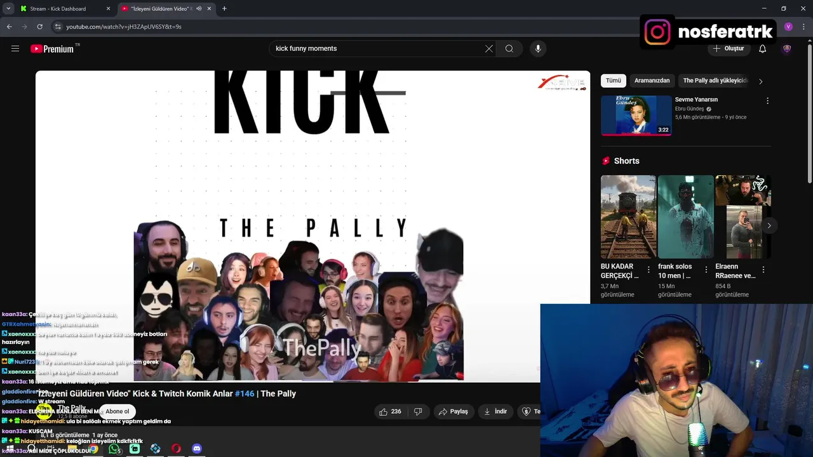The image size is (813, 457).
Task: Open options for BU KADAR GERÇEKÇİ short
Action: click(x=648, y=270)
